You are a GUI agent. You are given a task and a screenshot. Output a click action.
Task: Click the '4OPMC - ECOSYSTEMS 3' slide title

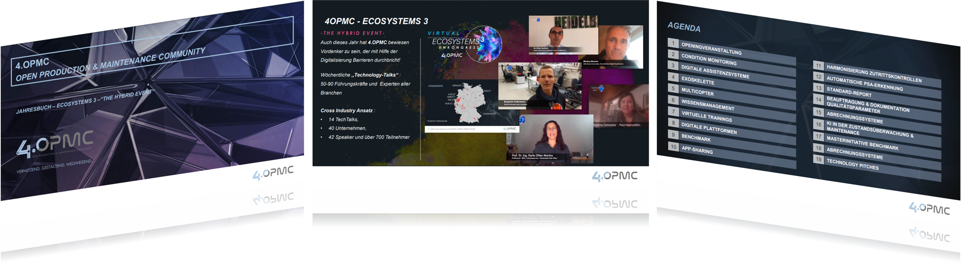(x=376, y=21)
